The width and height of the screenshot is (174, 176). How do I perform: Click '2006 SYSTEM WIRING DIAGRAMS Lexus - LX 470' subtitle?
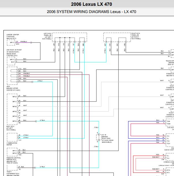click(x=91, y=12)
